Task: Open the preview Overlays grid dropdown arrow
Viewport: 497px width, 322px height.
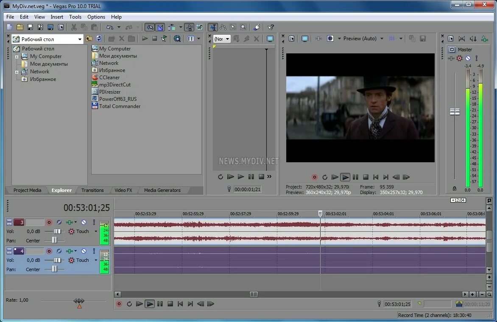Action: 401,39
